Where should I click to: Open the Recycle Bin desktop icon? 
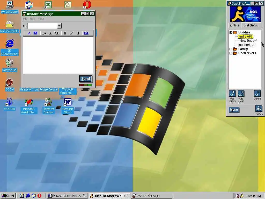coord(10,65)
